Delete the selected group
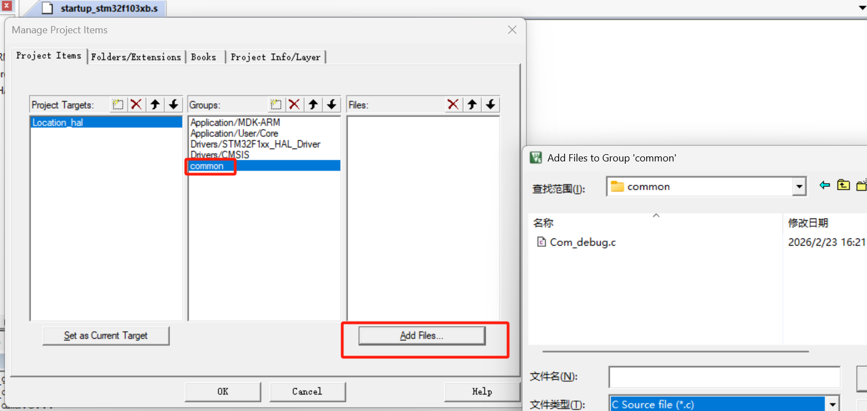This screenshot has width=867, height=411. coord(295,104)
